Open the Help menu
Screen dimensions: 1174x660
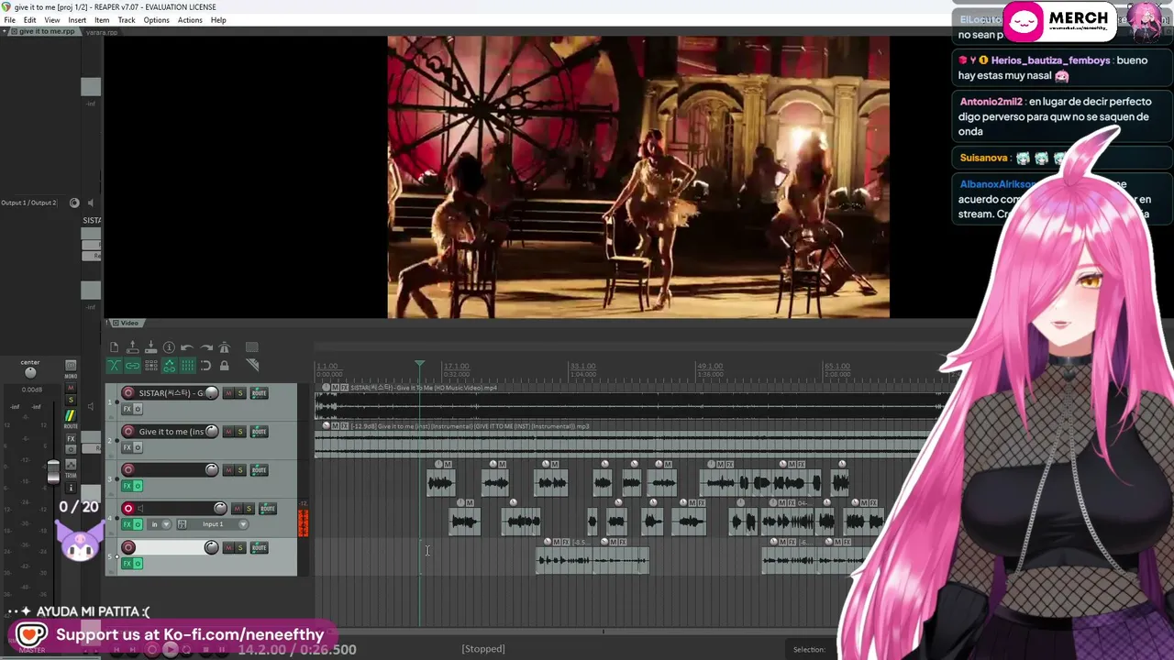(218, 20)
